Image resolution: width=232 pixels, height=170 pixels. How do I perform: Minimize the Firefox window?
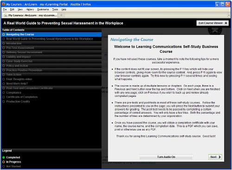218,4
